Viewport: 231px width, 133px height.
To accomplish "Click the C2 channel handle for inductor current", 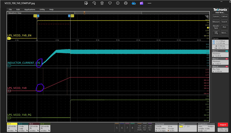I will click(9, 65).
